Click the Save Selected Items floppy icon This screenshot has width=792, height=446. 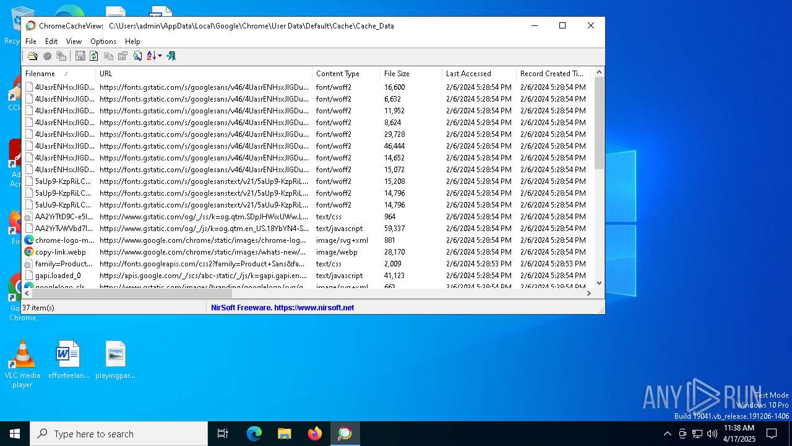(x=80, y=56)
